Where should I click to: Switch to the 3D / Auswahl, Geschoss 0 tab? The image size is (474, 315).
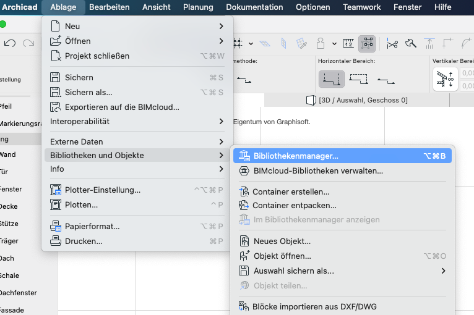(x=357, y=100)
